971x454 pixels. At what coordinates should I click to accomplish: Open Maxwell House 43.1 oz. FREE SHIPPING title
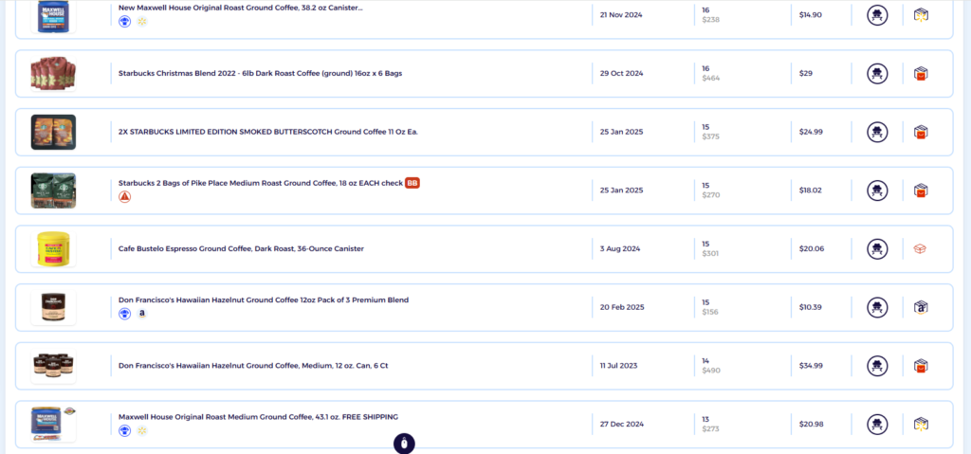[x=258, y=417]
